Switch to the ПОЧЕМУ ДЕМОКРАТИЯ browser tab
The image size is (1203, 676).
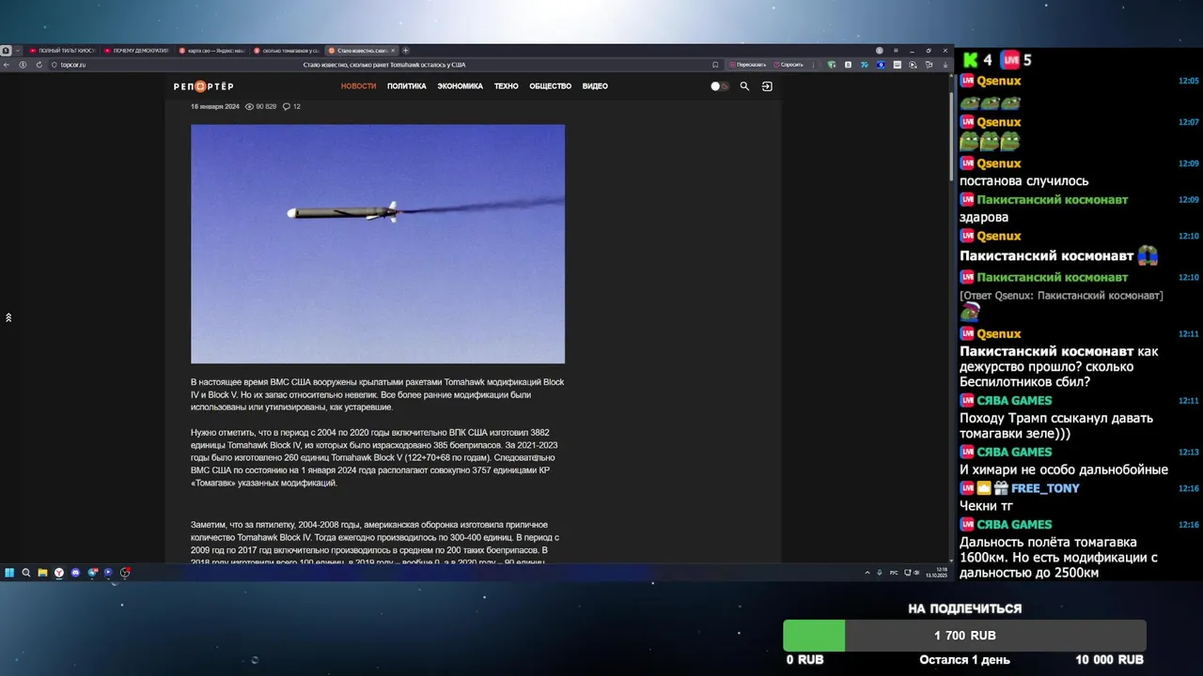(x=136, y=51)
